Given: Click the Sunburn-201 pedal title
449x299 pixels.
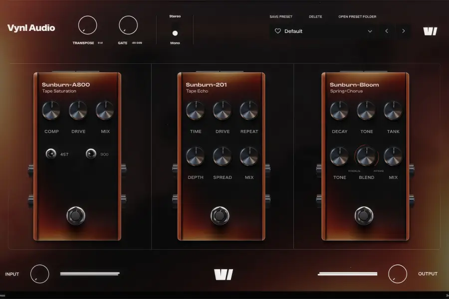Looking at the screenshot, I should coord(206,85).
